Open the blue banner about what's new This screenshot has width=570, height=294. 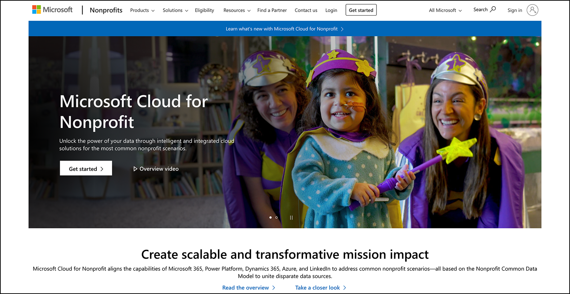(285, 29)
